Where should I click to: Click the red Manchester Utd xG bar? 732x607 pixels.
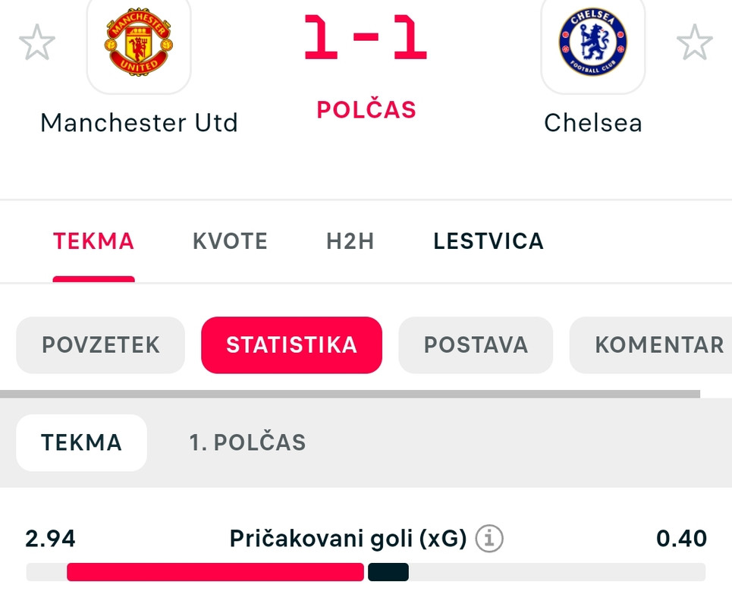tap(215, 572)
